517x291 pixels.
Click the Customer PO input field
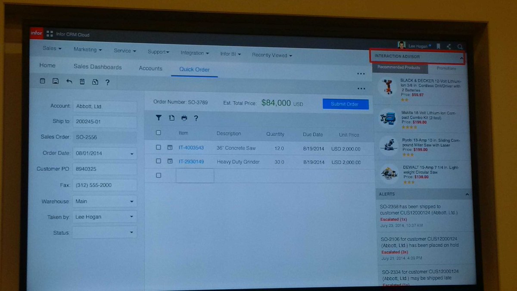coord(105,169)
